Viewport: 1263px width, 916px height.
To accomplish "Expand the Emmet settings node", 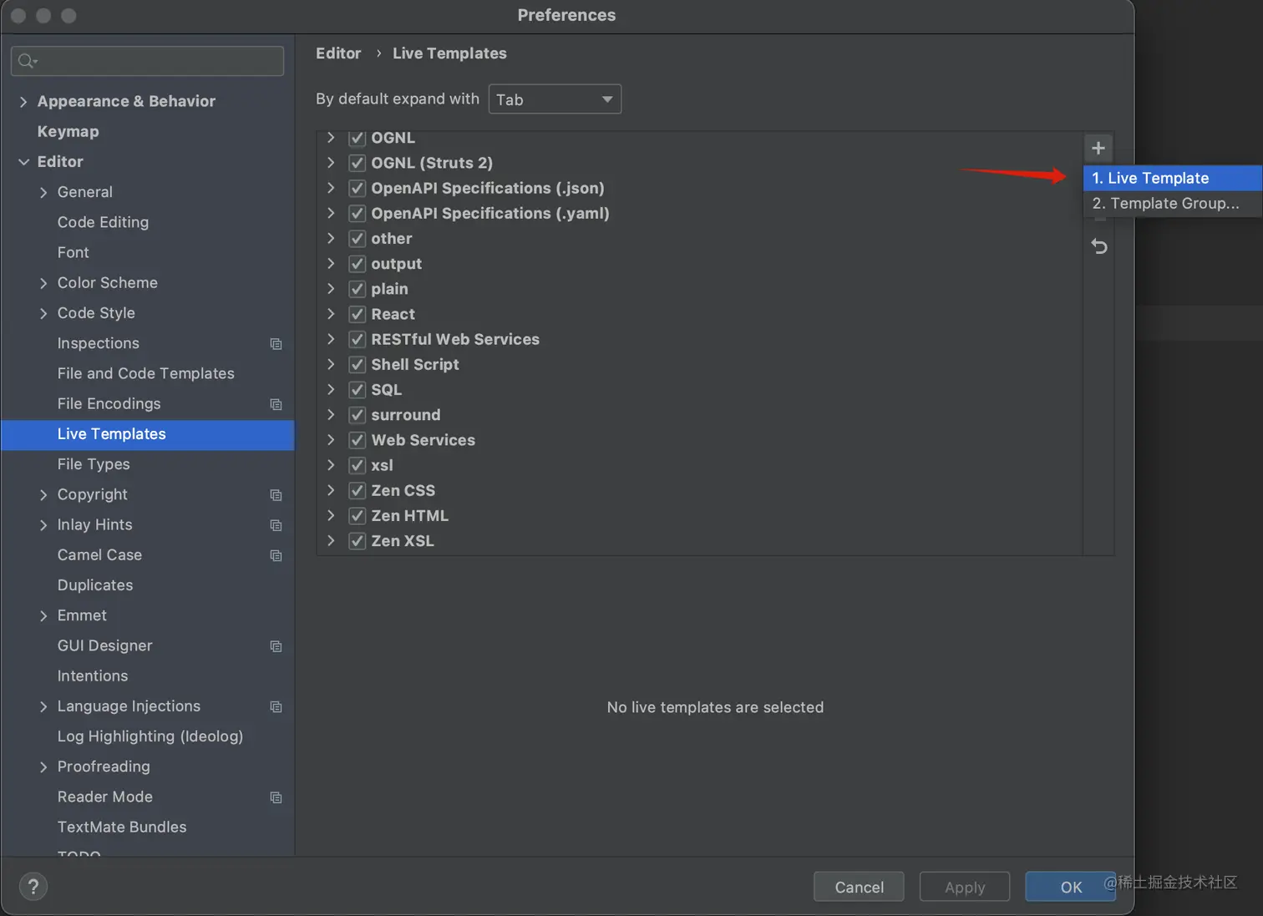I will tap(43, 615).
